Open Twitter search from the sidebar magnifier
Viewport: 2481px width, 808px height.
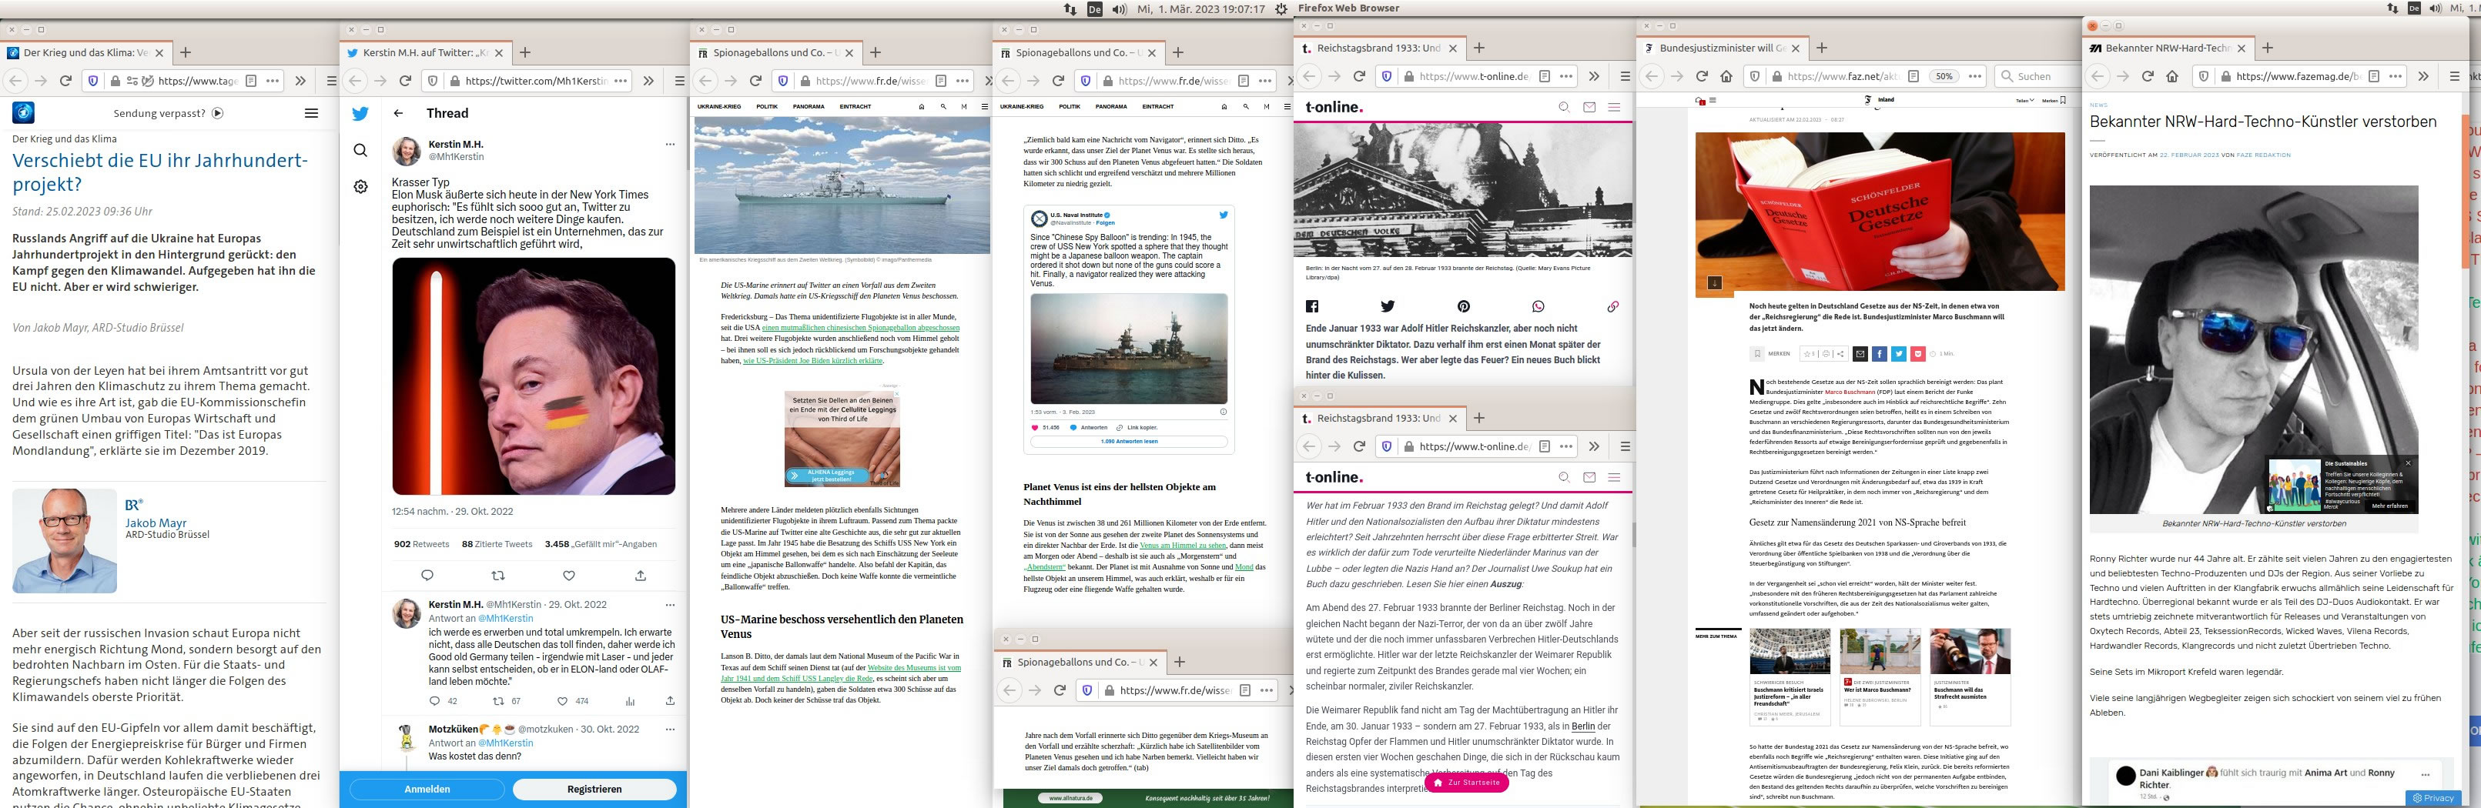[360, 150]
